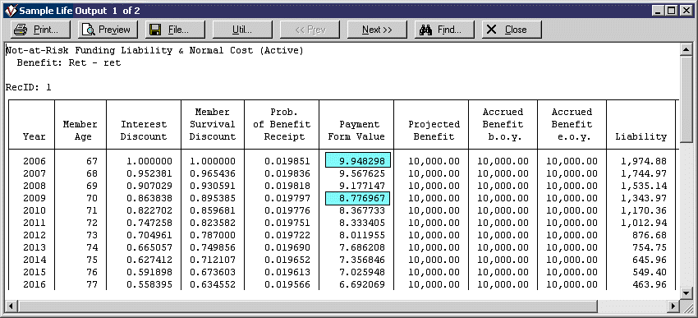Click the disabled << Prev button
698x318 pixels.
point(310,30)
